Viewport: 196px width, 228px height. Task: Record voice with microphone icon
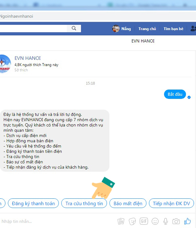coord(166,221)
